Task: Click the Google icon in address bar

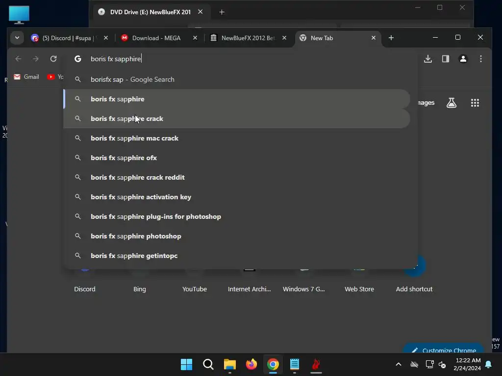Action: tap(78, 59)
